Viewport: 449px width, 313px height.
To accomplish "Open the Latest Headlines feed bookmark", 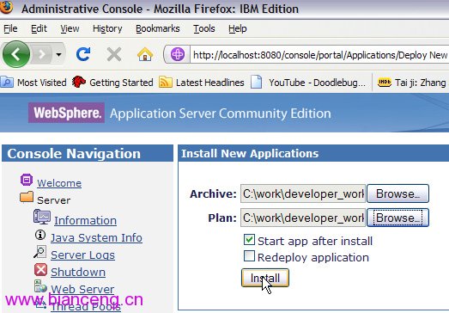I will point(201,83).
